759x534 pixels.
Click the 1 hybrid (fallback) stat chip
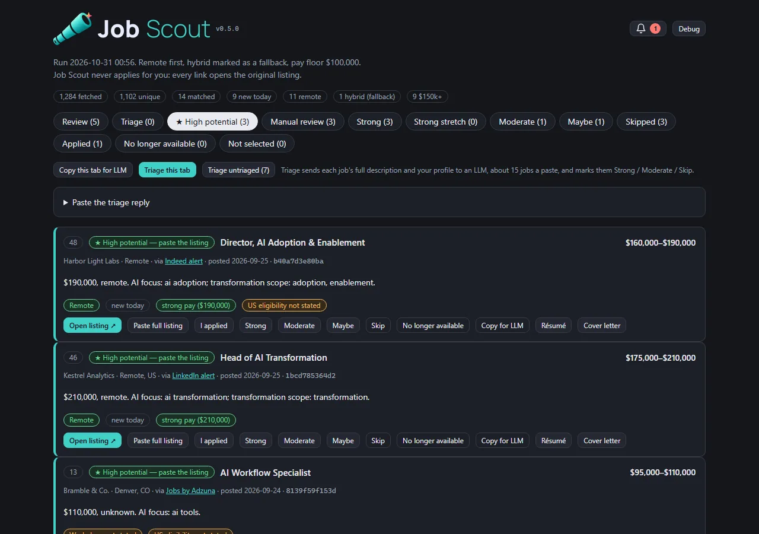pos(367,97)
